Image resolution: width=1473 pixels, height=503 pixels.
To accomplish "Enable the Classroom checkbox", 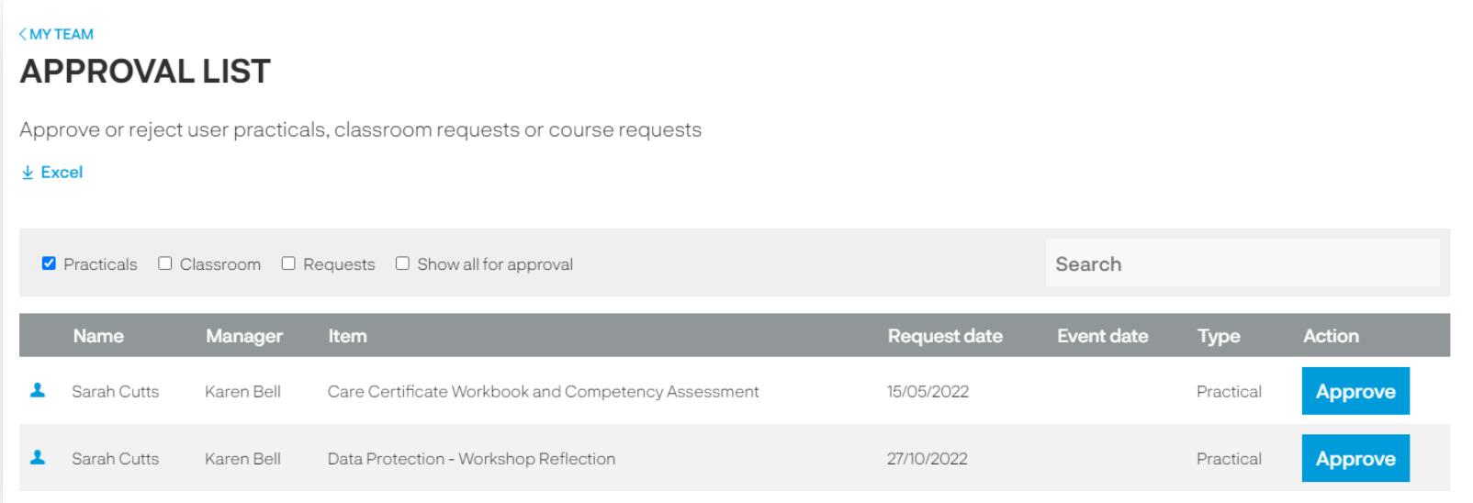I will (x=165, y=263).
